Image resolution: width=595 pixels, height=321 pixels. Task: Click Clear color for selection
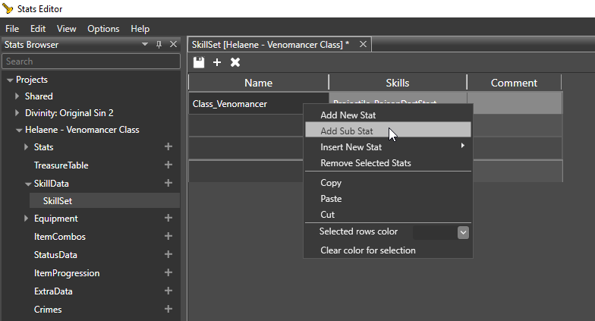[x=368, y=250]
